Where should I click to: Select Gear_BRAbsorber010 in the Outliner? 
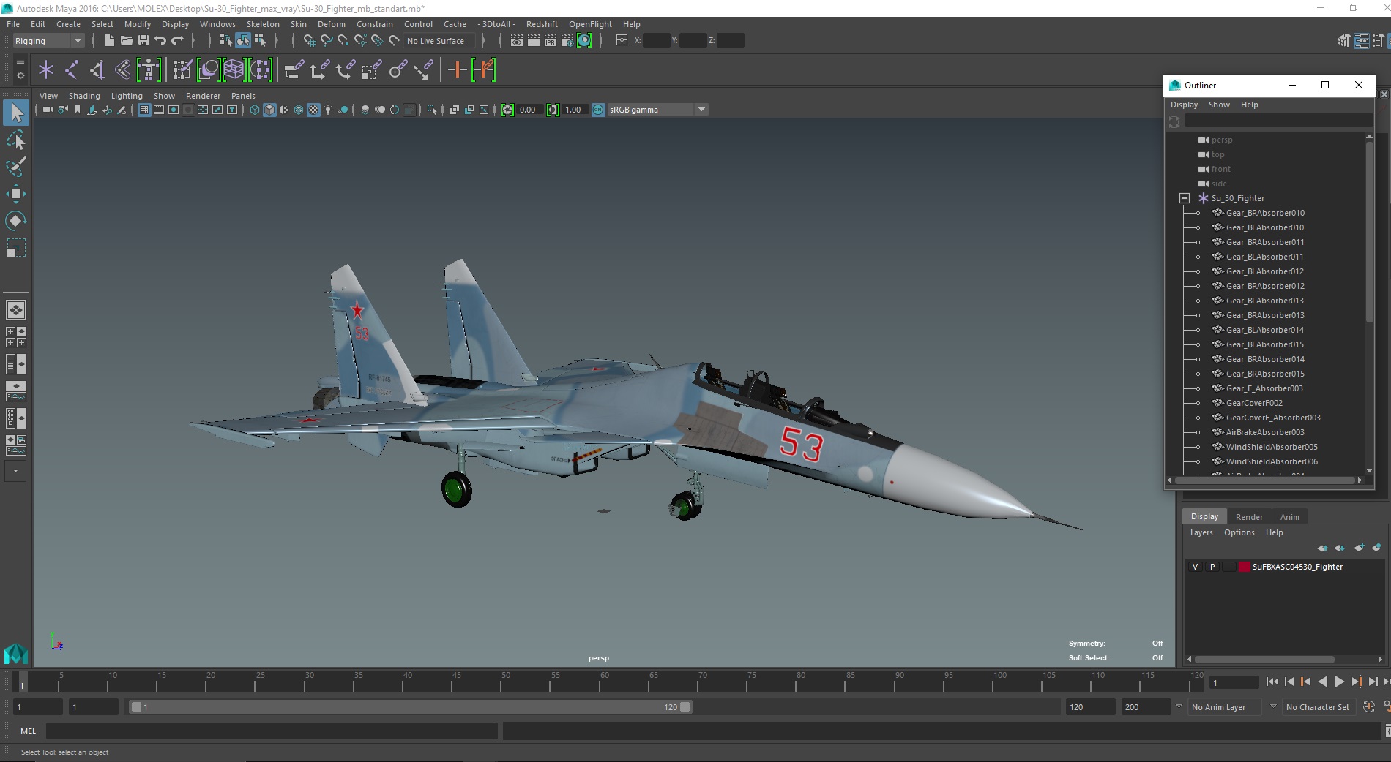[x=1265, y=213]
